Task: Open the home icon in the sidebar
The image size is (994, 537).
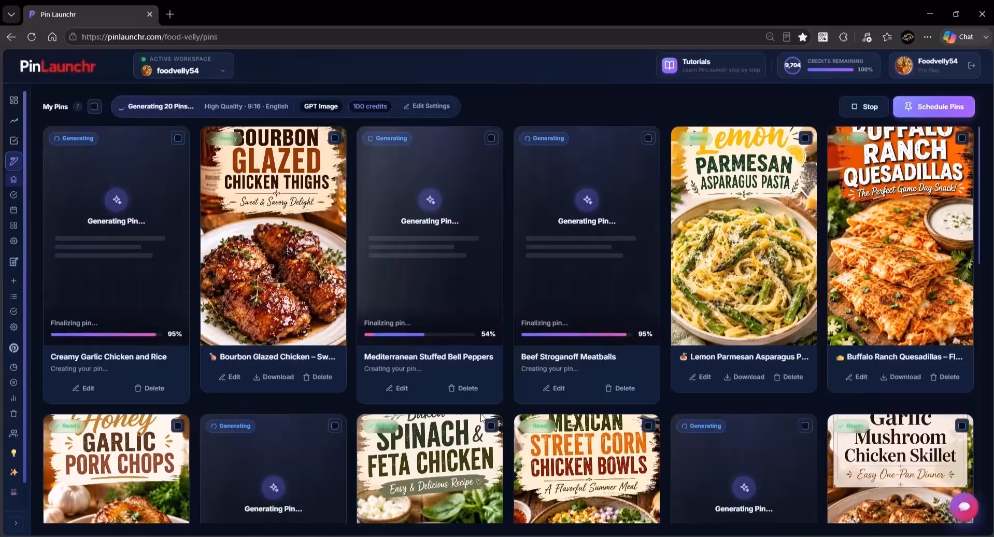Action: point(14,179)
